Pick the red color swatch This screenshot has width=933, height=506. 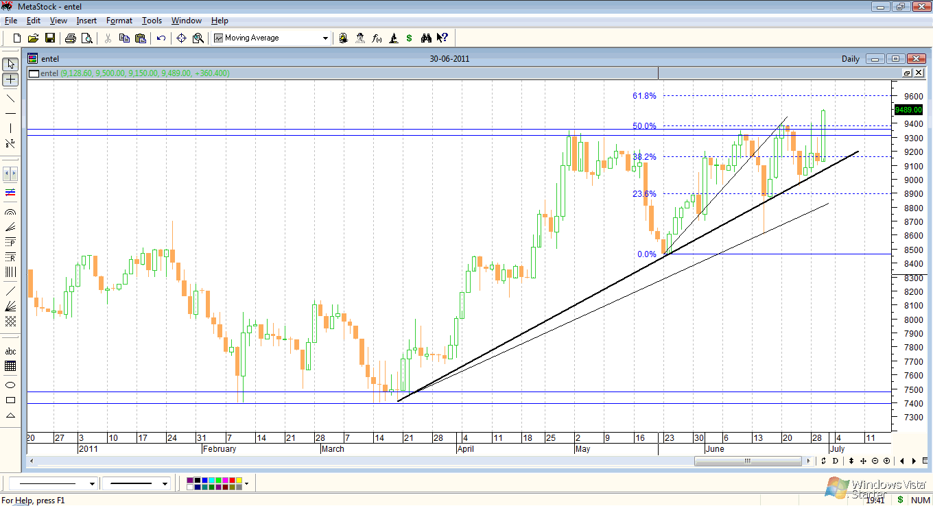[231, 481]
